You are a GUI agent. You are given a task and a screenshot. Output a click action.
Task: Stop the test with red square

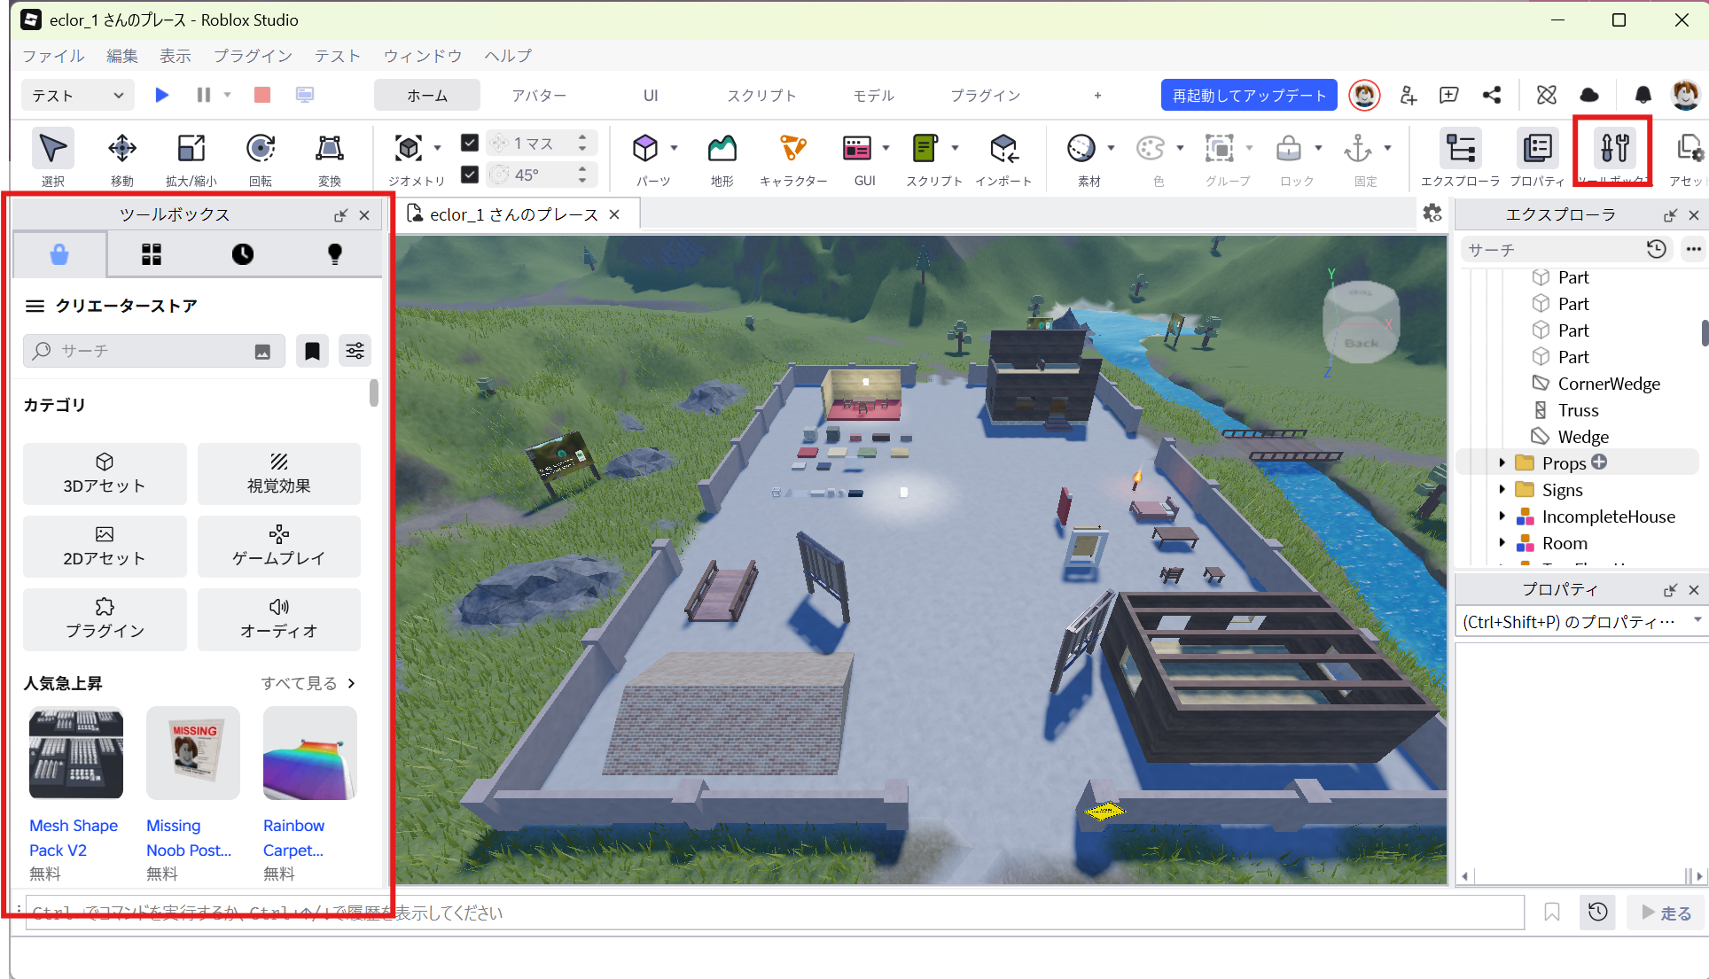[262, 95]
